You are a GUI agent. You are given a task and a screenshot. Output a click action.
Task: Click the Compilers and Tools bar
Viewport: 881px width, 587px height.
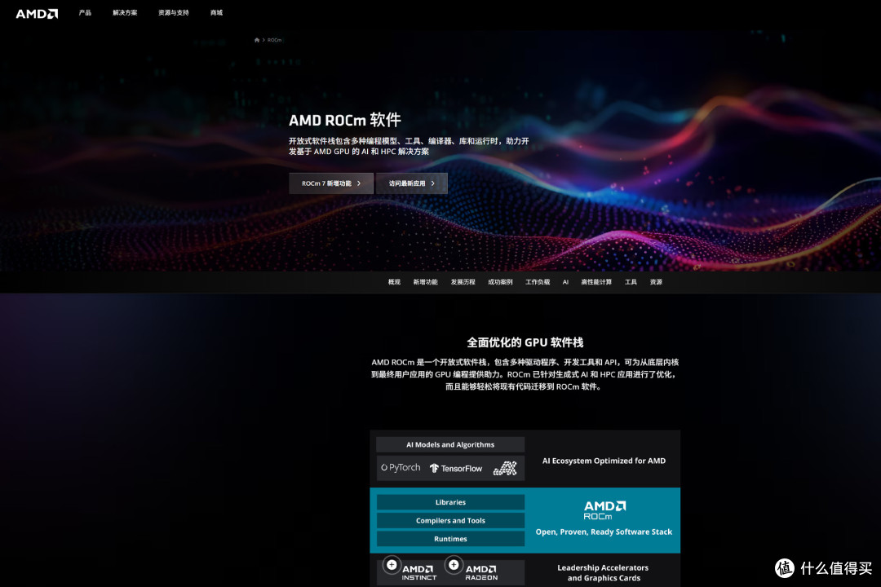coord(450,521)
